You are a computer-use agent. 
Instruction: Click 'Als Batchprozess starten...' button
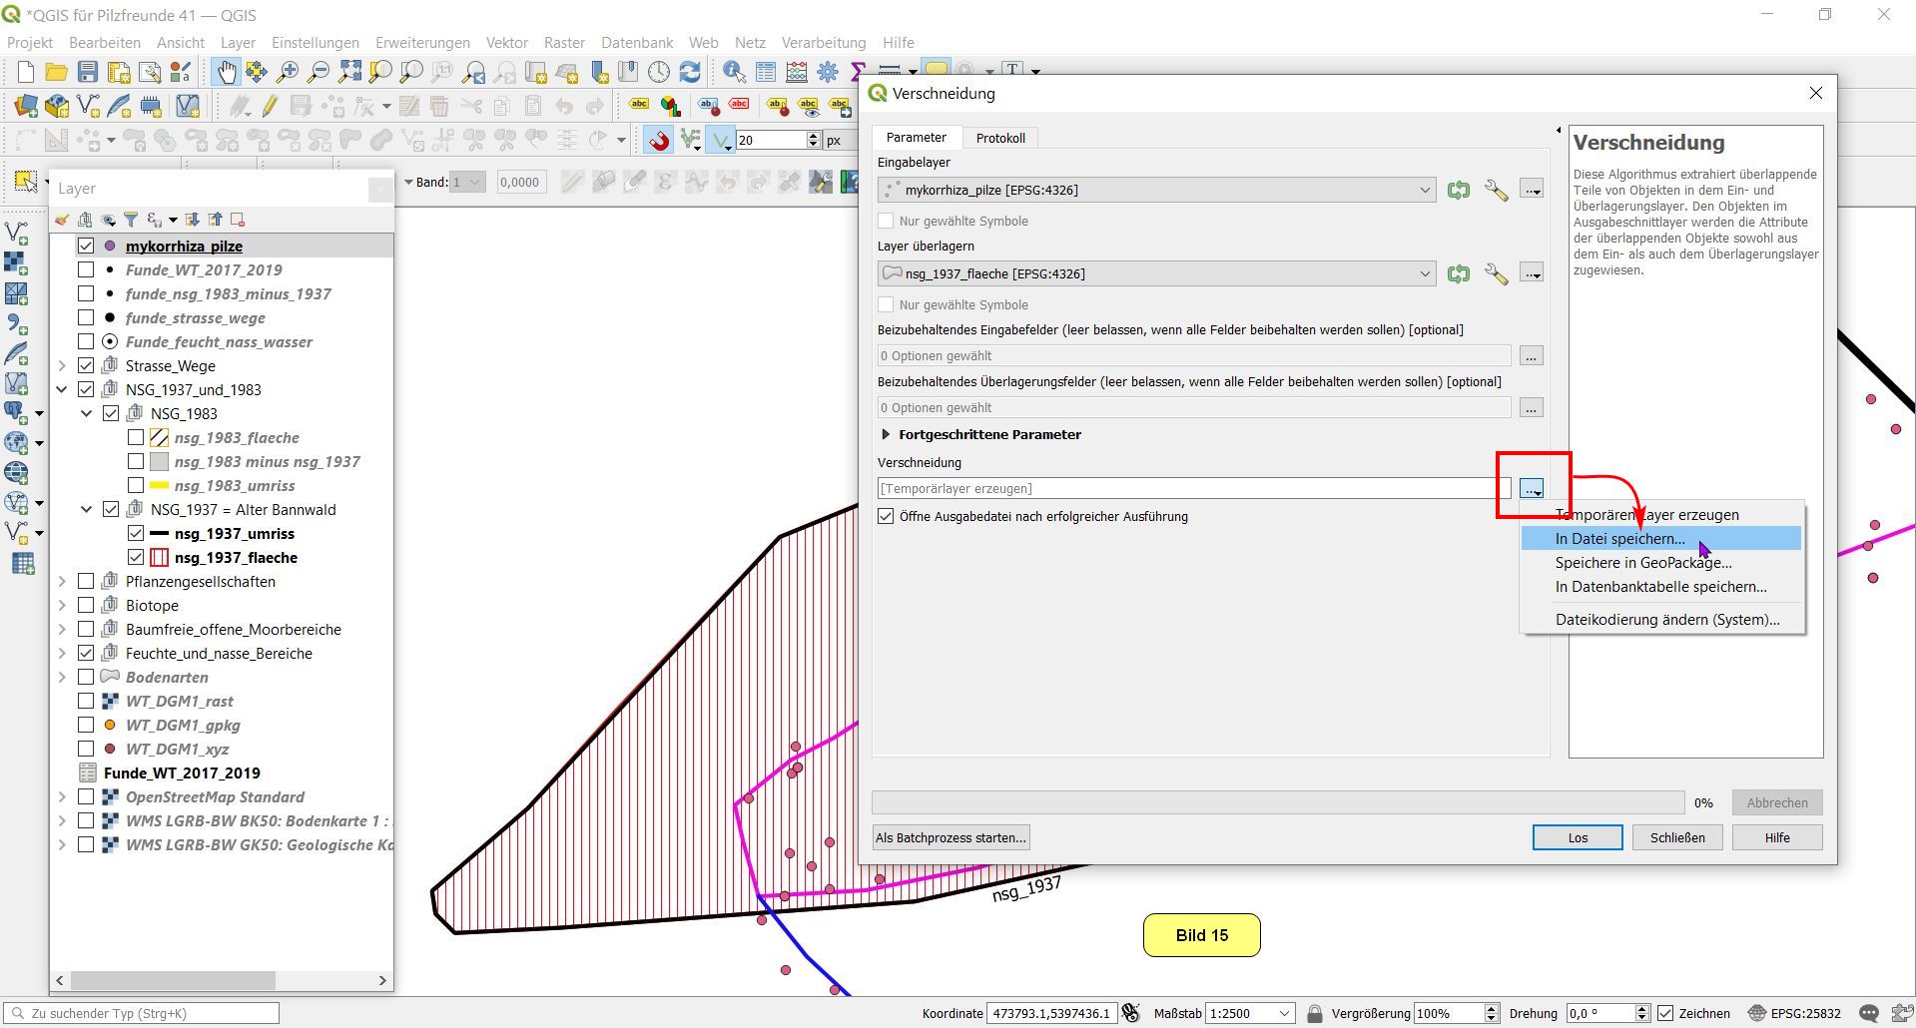click(x=951, y=837)
